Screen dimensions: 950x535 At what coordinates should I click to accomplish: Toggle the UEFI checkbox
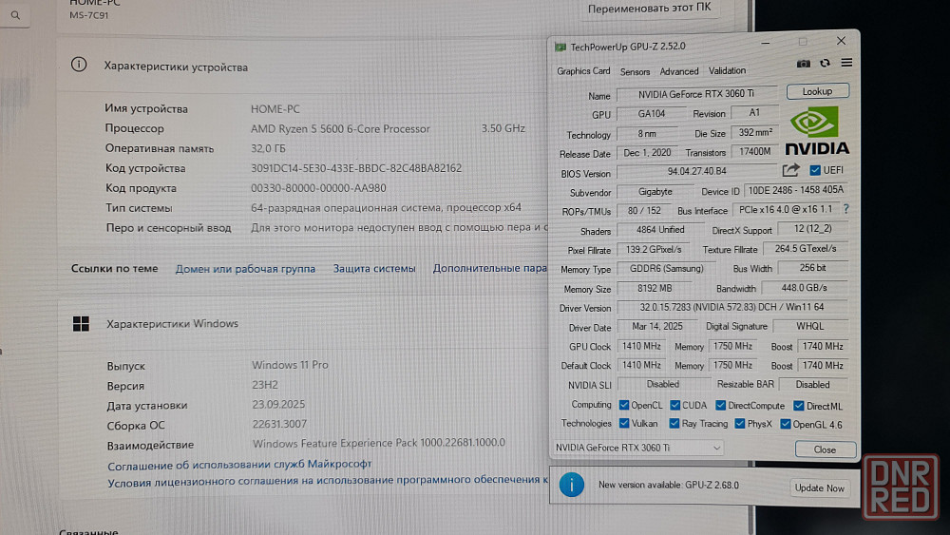(x=815, y=171)
